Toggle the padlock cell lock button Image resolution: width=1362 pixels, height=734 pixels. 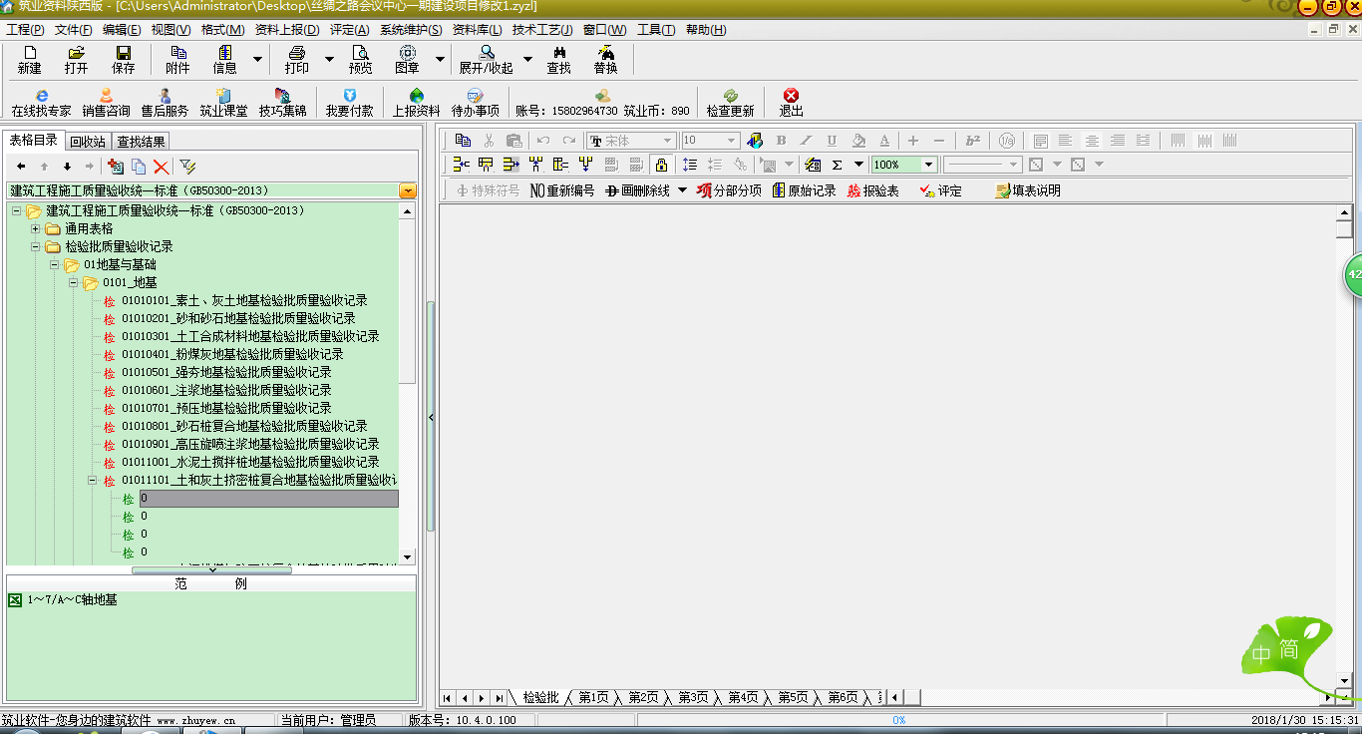tap(661, 165)
